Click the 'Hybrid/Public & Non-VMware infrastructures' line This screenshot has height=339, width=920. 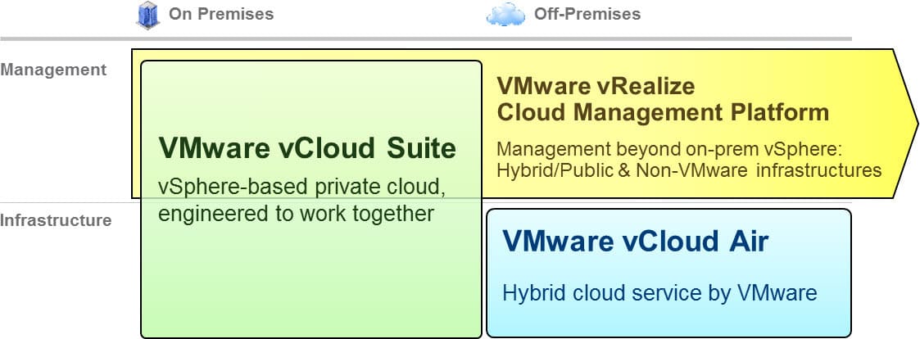pos(688,170)
